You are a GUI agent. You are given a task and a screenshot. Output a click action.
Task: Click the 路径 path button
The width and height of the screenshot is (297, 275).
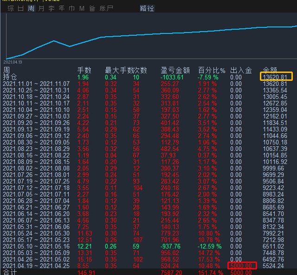[x=147, y=8]
